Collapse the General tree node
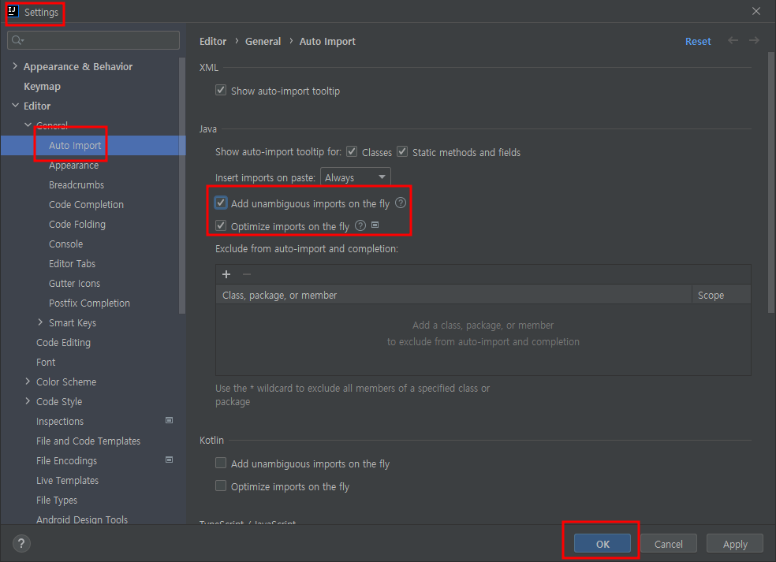The height and width of the screenshot is (562, 776). (x=28, y=125)
